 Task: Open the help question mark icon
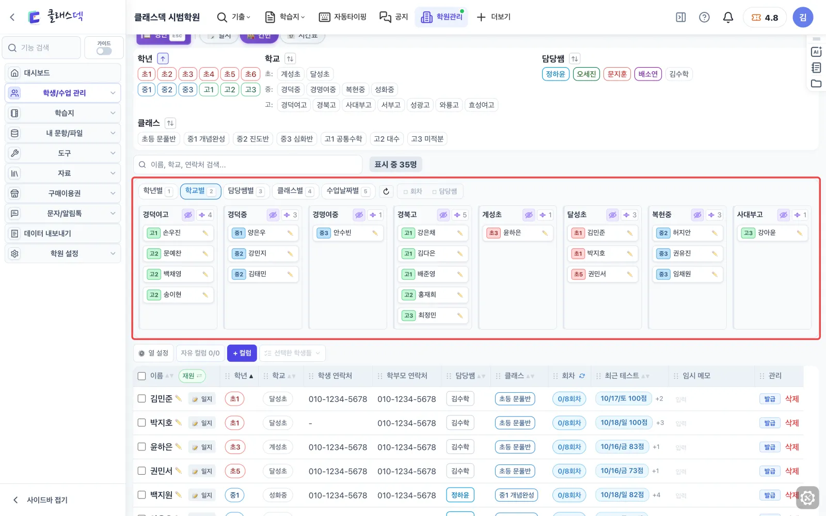click(x=704, y=18)
